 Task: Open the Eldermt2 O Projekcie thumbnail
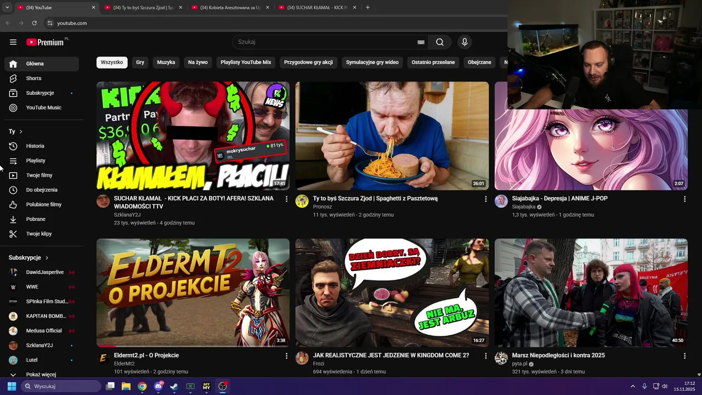[x=193, y=292]
